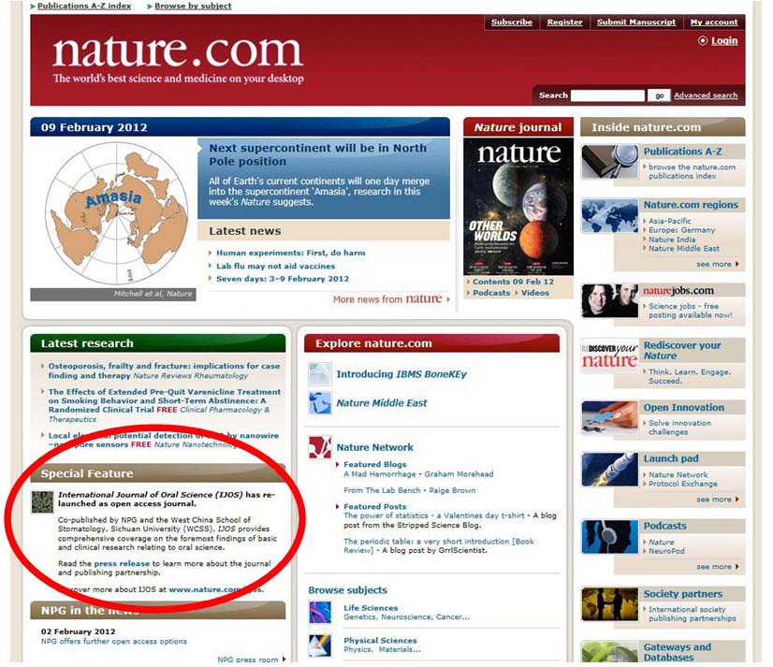Open the NPG press room link
The height and width of the screenshot is (667, 773).
pyautogui.click(x=247, y=660)
